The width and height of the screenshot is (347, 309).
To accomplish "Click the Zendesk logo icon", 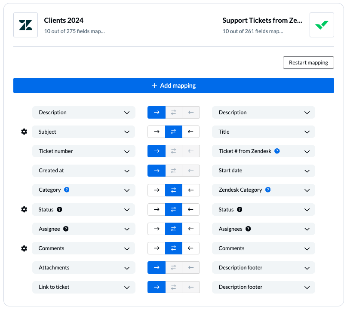I will 25,25.
